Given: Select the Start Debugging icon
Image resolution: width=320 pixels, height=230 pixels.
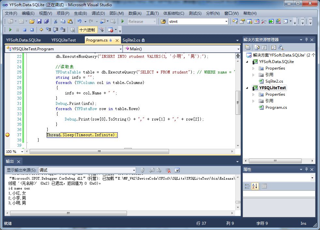Looking at the screenshot, I should pos(123,21).
